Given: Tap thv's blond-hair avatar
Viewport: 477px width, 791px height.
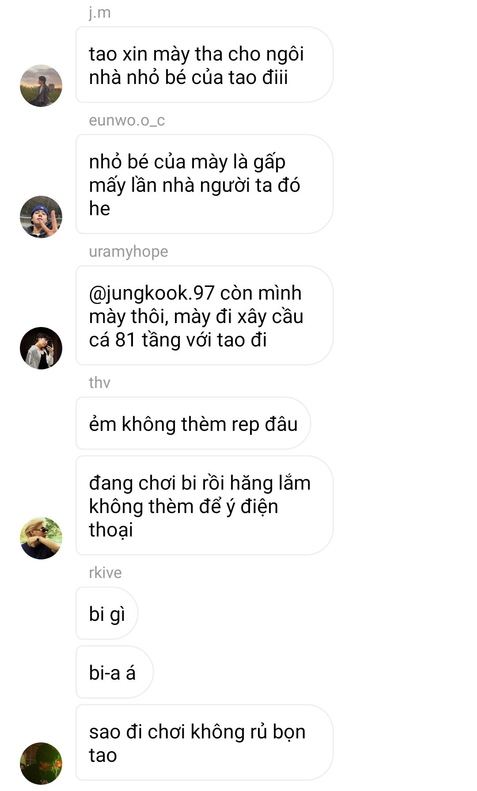Looking at the screenshot, I should 41,538.
